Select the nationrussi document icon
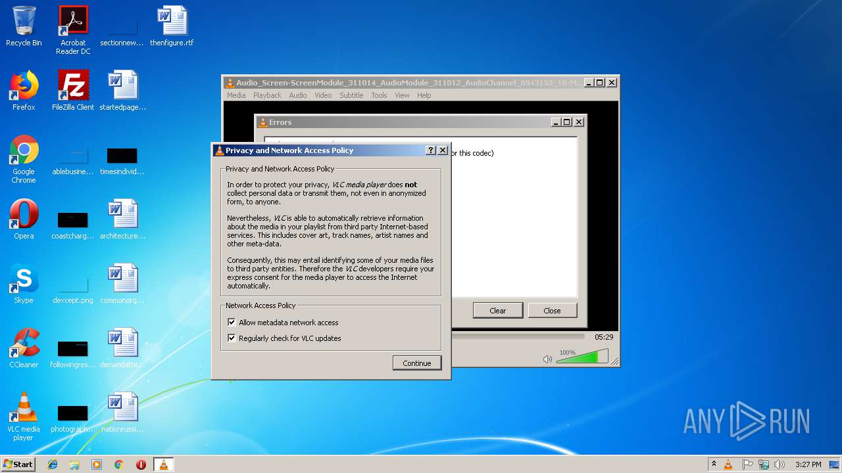The image size is (842, 473). coord(122,413)
